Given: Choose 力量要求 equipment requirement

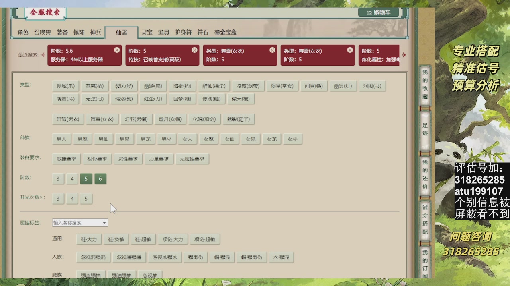Looking at the screenshot, I should [159, 159].
